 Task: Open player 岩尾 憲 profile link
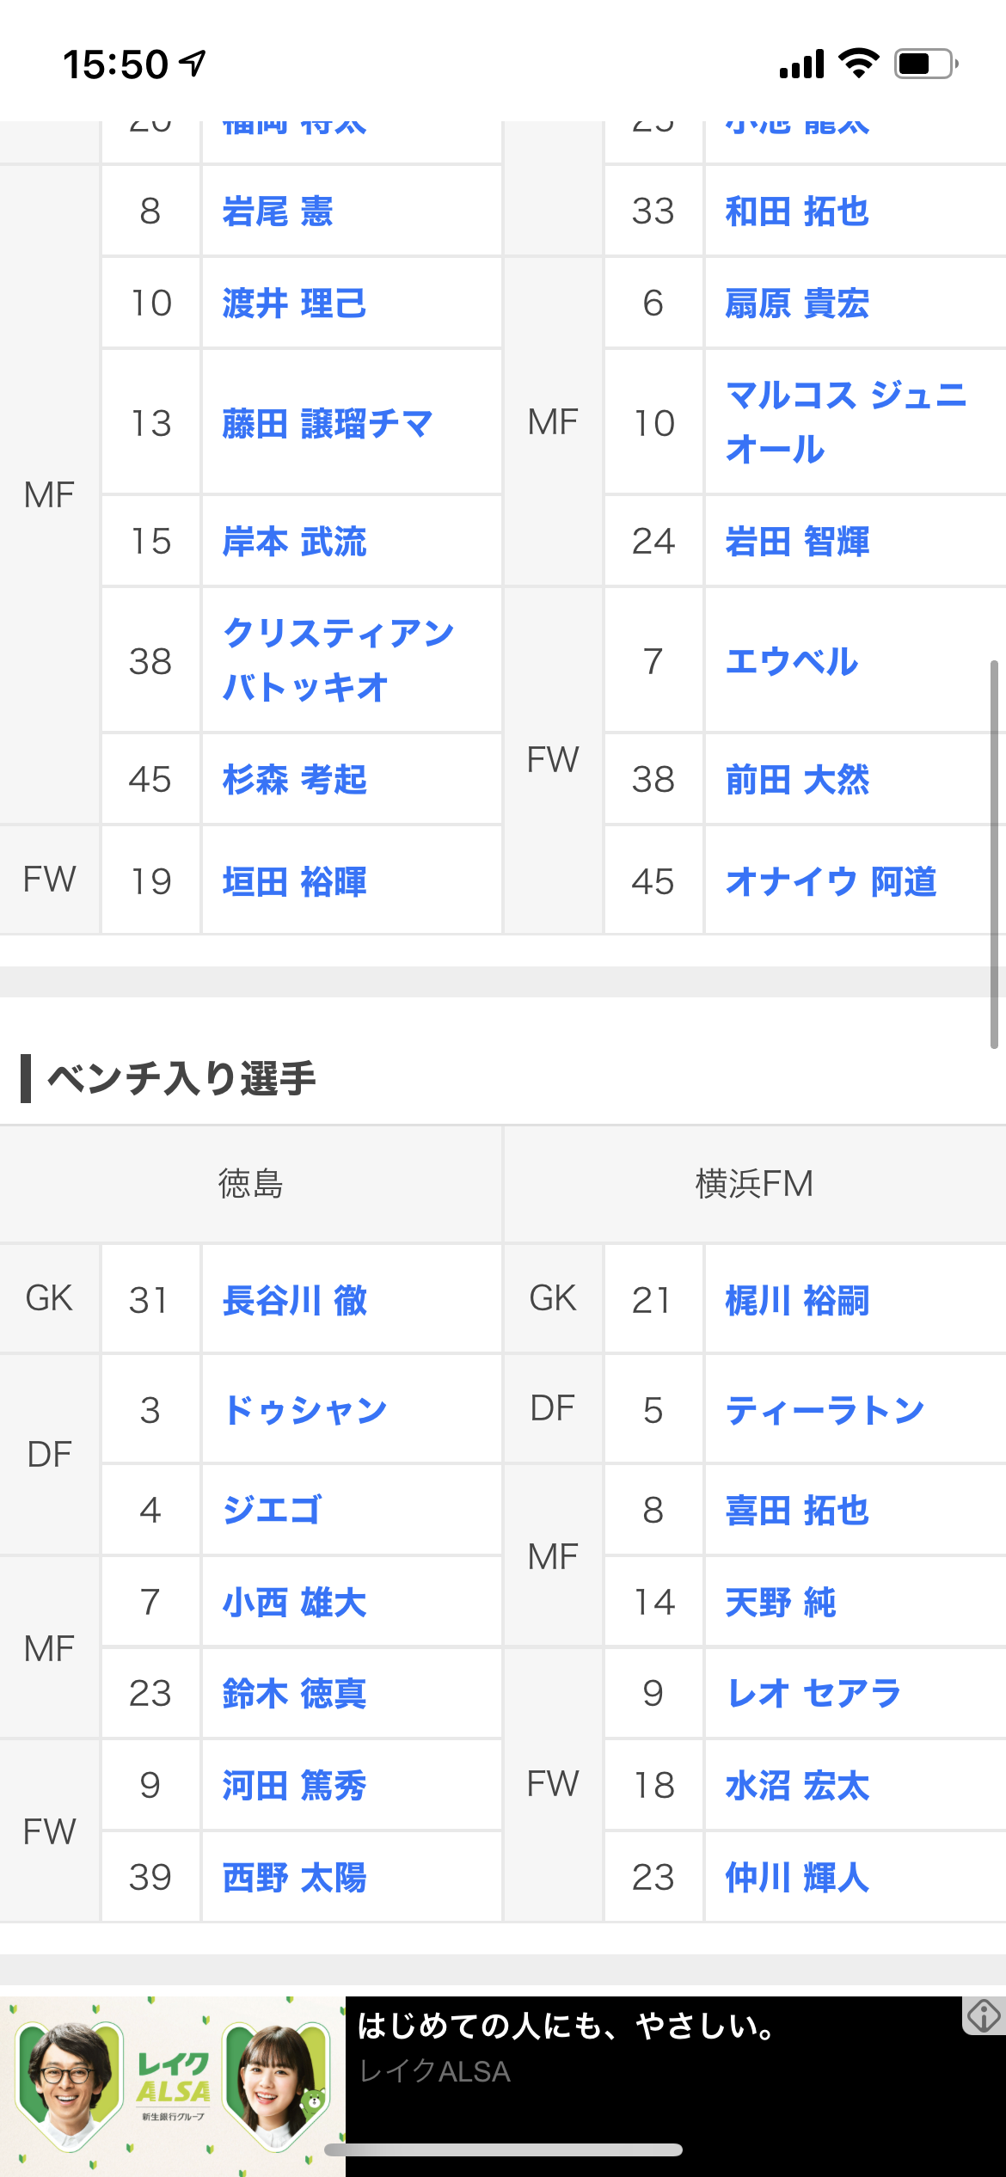[278, 212]
